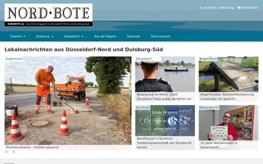Click the Düsseldorf category tag
The image size is (263, 164).
click(x=144, y=59)
